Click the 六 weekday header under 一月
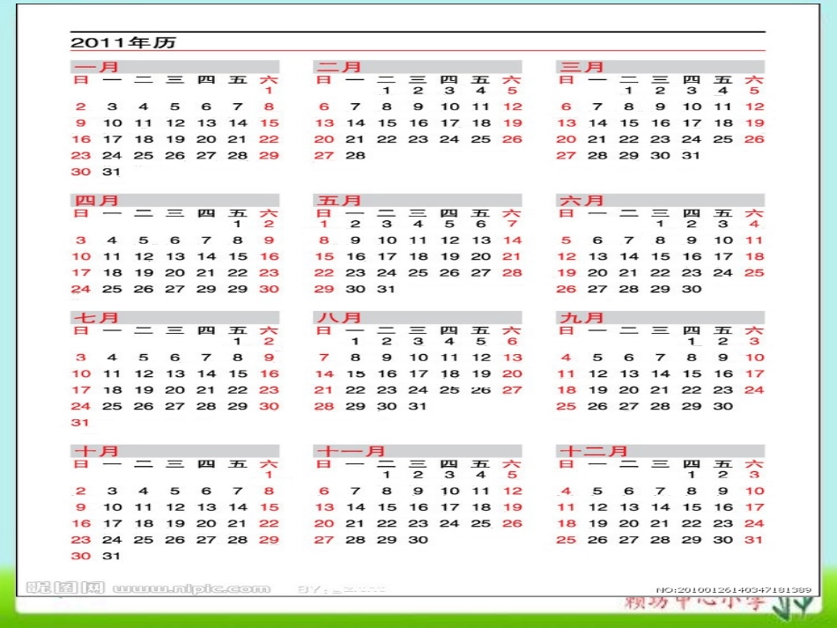This screenshot has height=628, width=837. tap(269, 80)
